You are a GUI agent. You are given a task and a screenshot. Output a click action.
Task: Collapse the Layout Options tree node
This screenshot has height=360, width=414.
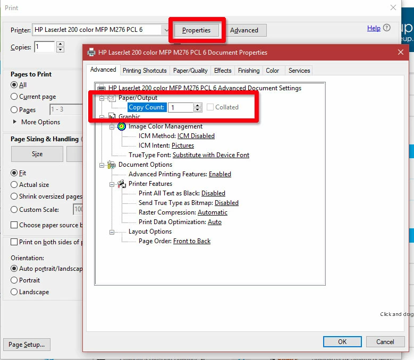click(x=112, y=232)
